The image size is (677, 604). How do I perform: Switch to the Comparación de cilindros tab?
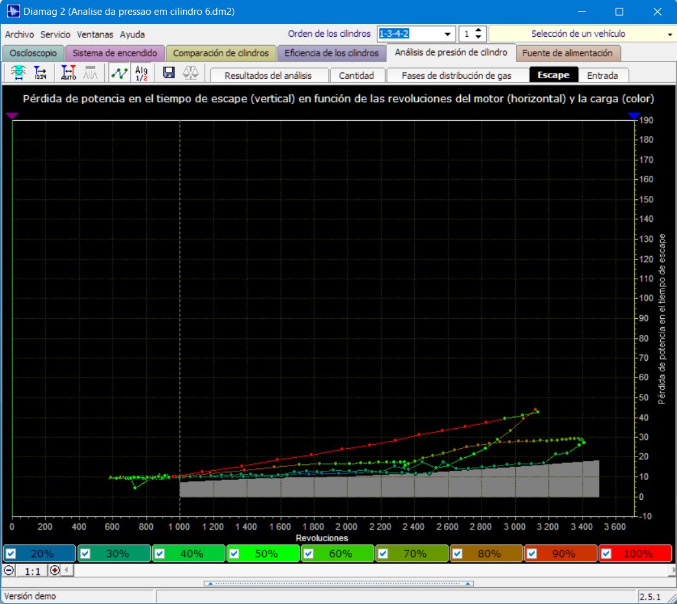[221, 53]
